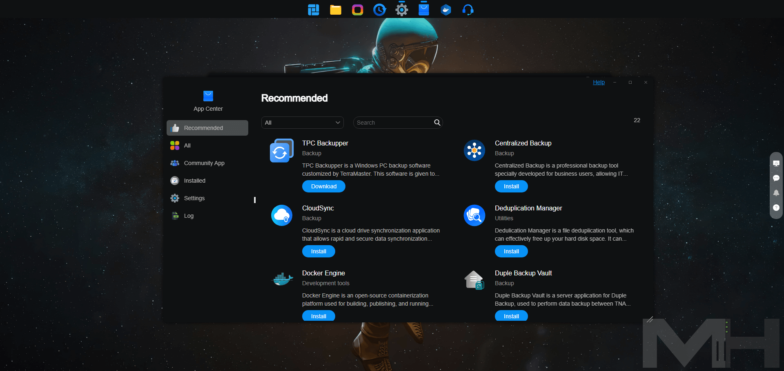Image resolution: width=784 pixels, height=371 pixels.
Task: Click the Log document icon
Action: coord(175,216)
